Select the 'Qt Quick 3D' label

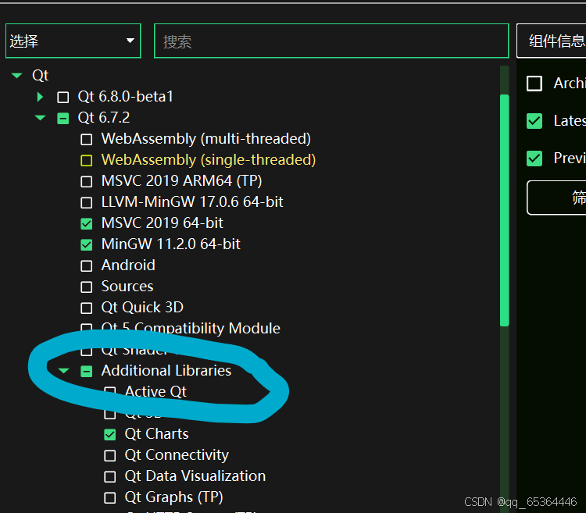[142, 308]
